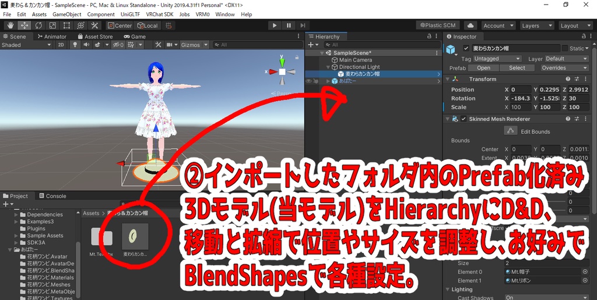This screenshot has width=597, height=300.
Task: Click the Plastic SCM button
Action: coord(438,26)
